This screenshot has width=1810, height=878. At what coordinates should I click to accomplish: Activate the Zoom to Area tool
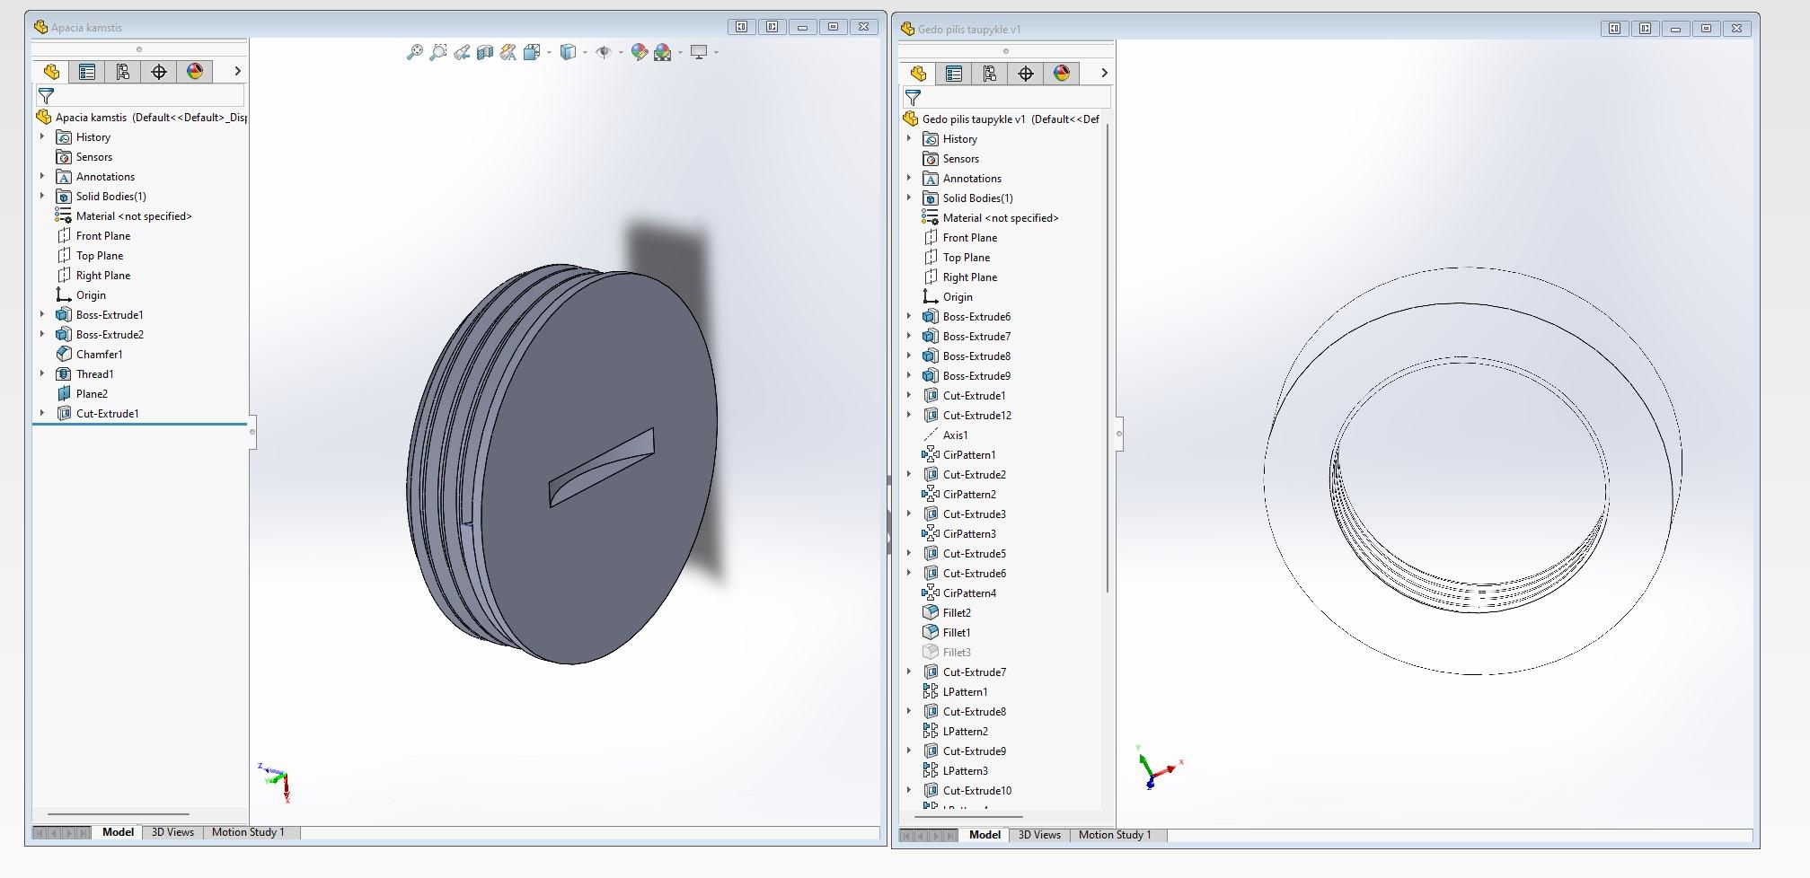pyautogui.click(x=437, y=52)
